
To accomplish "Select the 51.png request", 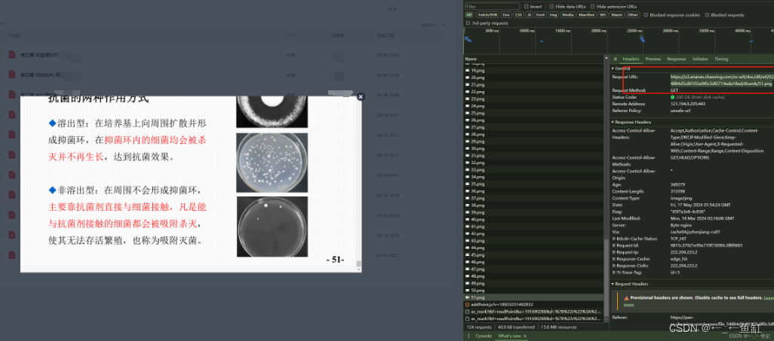I will pyautogui.click(x=533, y=297).
